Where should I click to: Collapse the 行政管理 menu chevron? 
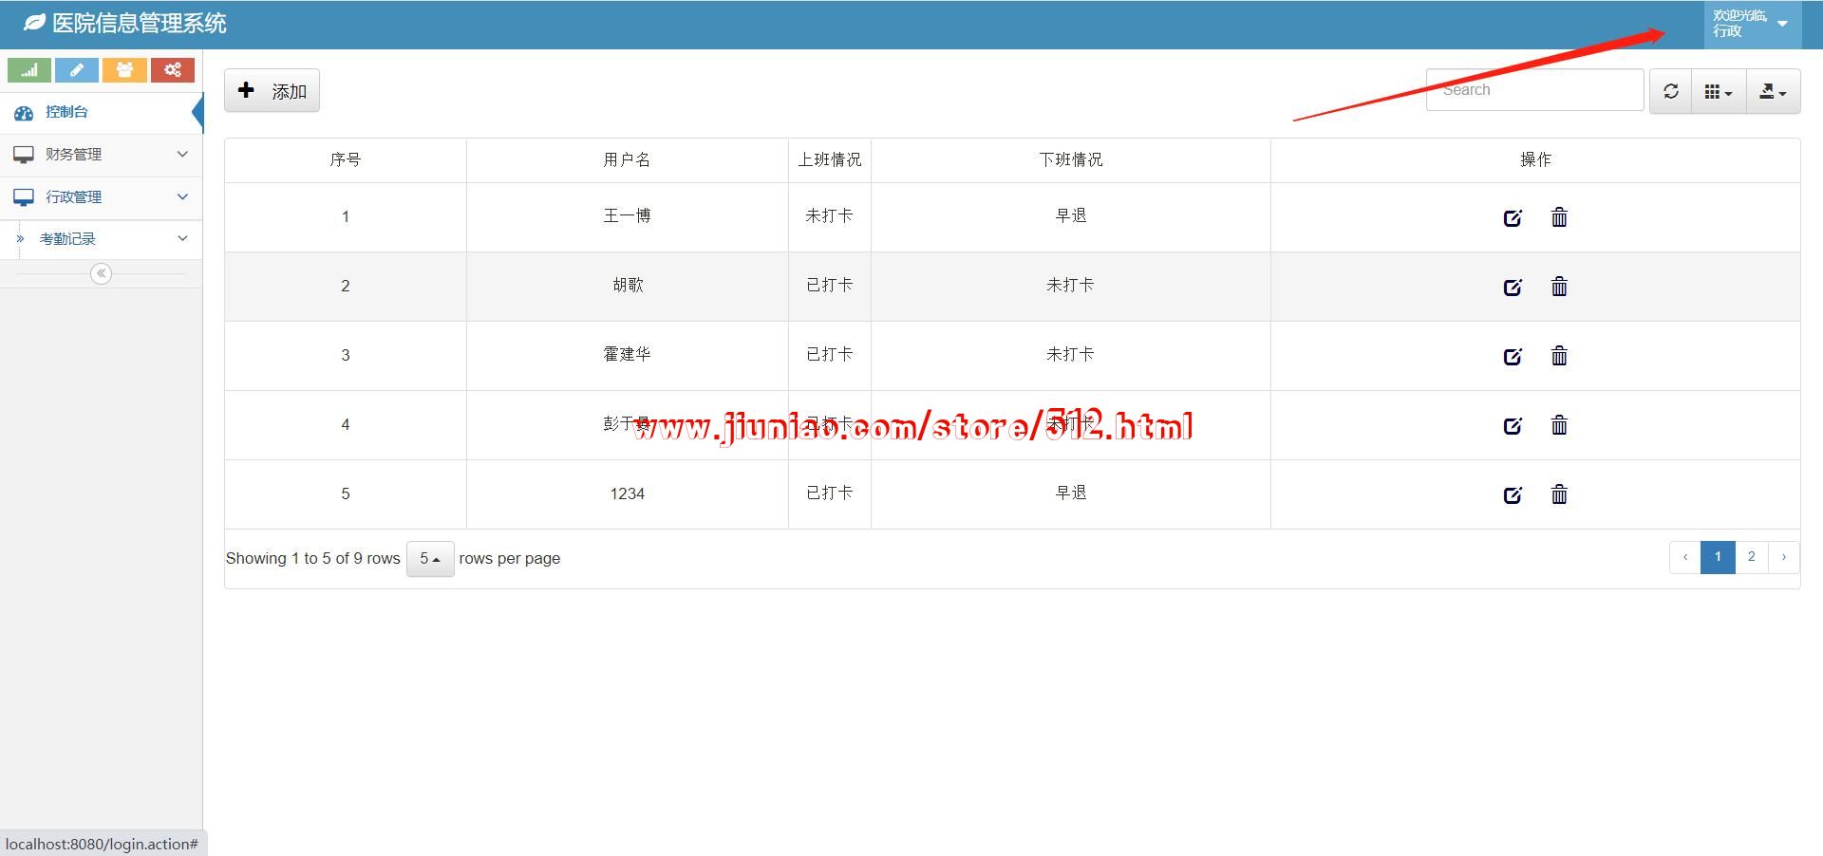[182, 196]
